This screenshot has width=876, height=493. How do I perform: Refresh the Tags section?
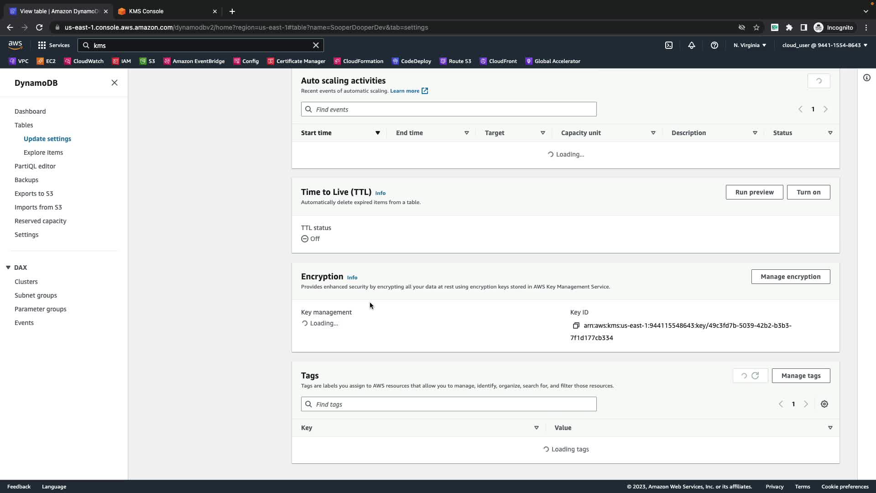[x=755, y=376]
